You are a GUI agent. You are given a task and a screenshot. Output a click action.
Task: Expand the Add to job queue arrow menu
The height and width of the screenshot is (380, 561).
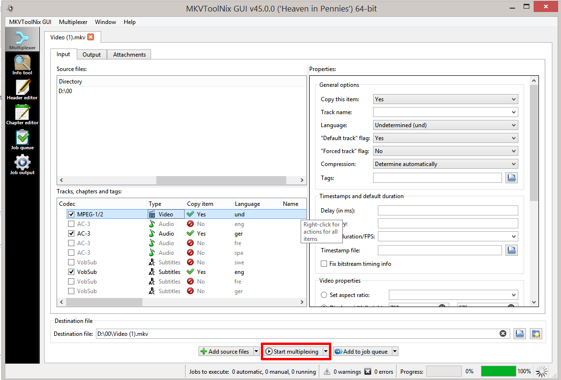click(x=395, y=351)
